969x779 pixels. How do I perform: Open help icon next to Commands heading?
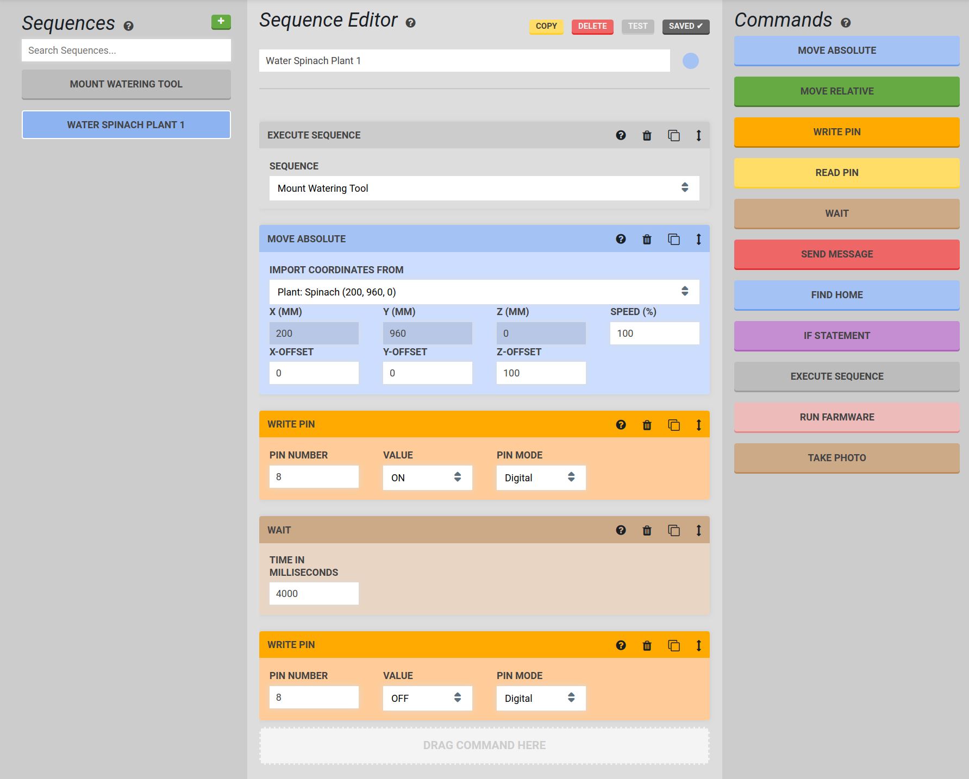coord(846,23)
